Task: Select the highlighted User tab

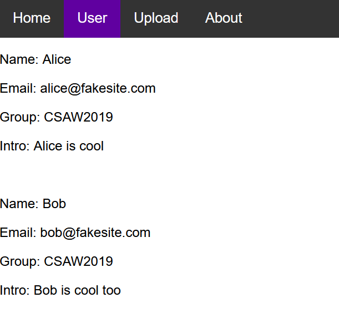Action: point(92,18)
